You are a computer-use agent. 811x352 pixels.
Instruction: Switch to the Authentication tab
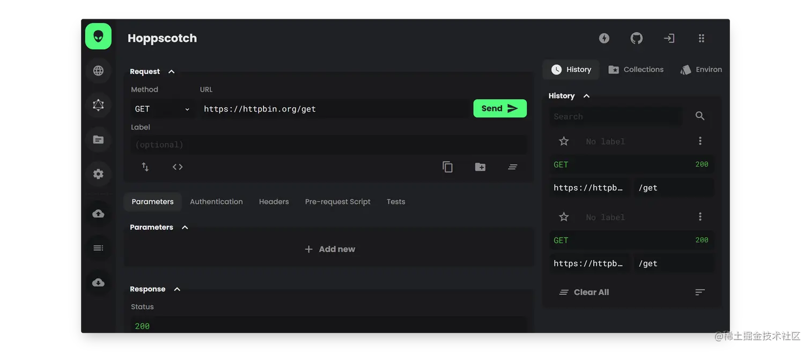click(216, 201)
